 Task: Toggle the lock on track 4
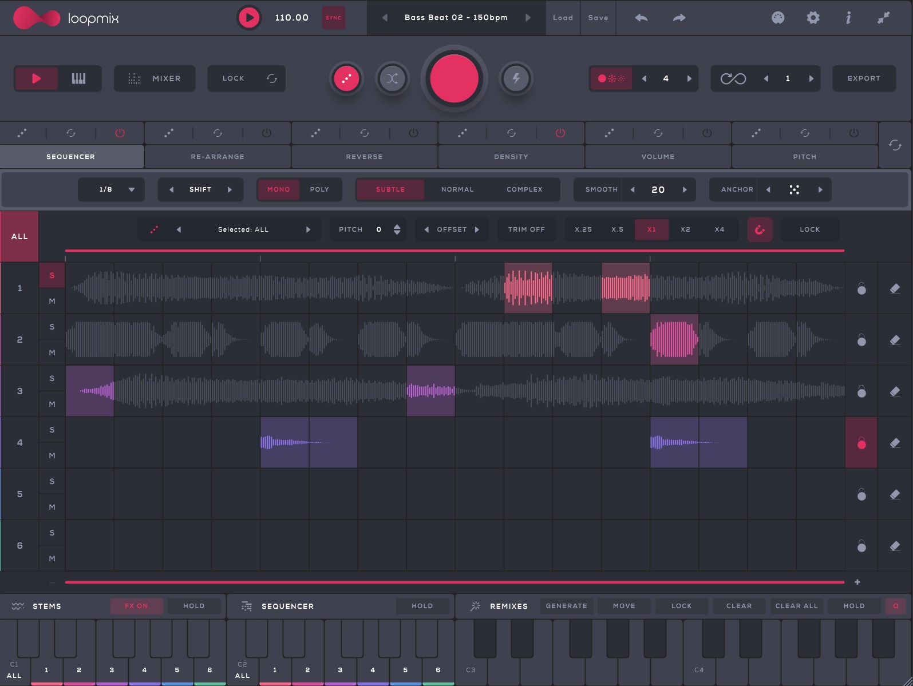coord(861,443)
